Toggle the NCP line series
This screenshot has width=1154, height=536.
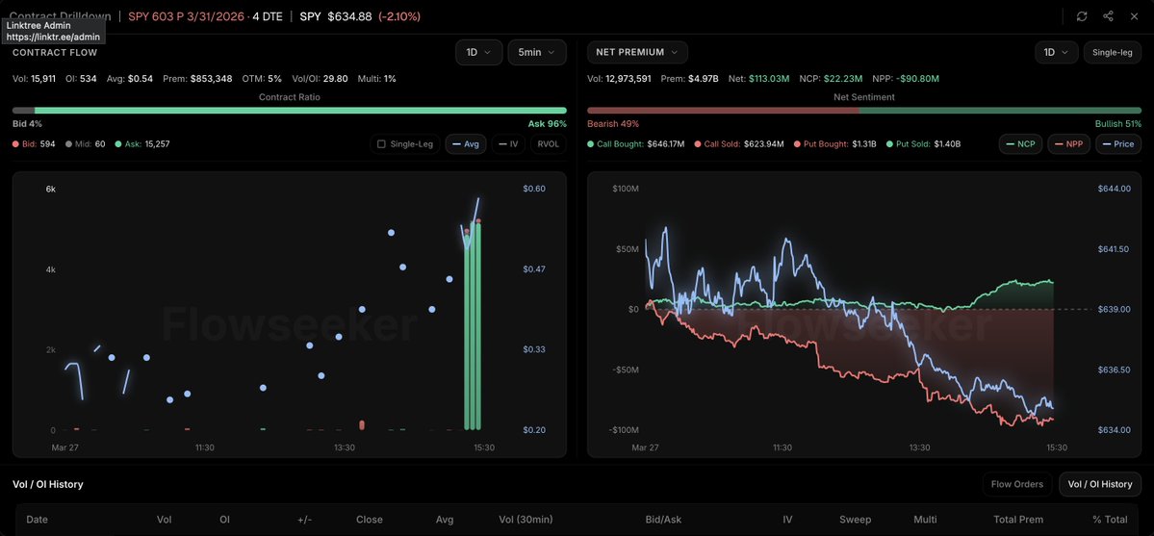tap(1020, 144)
